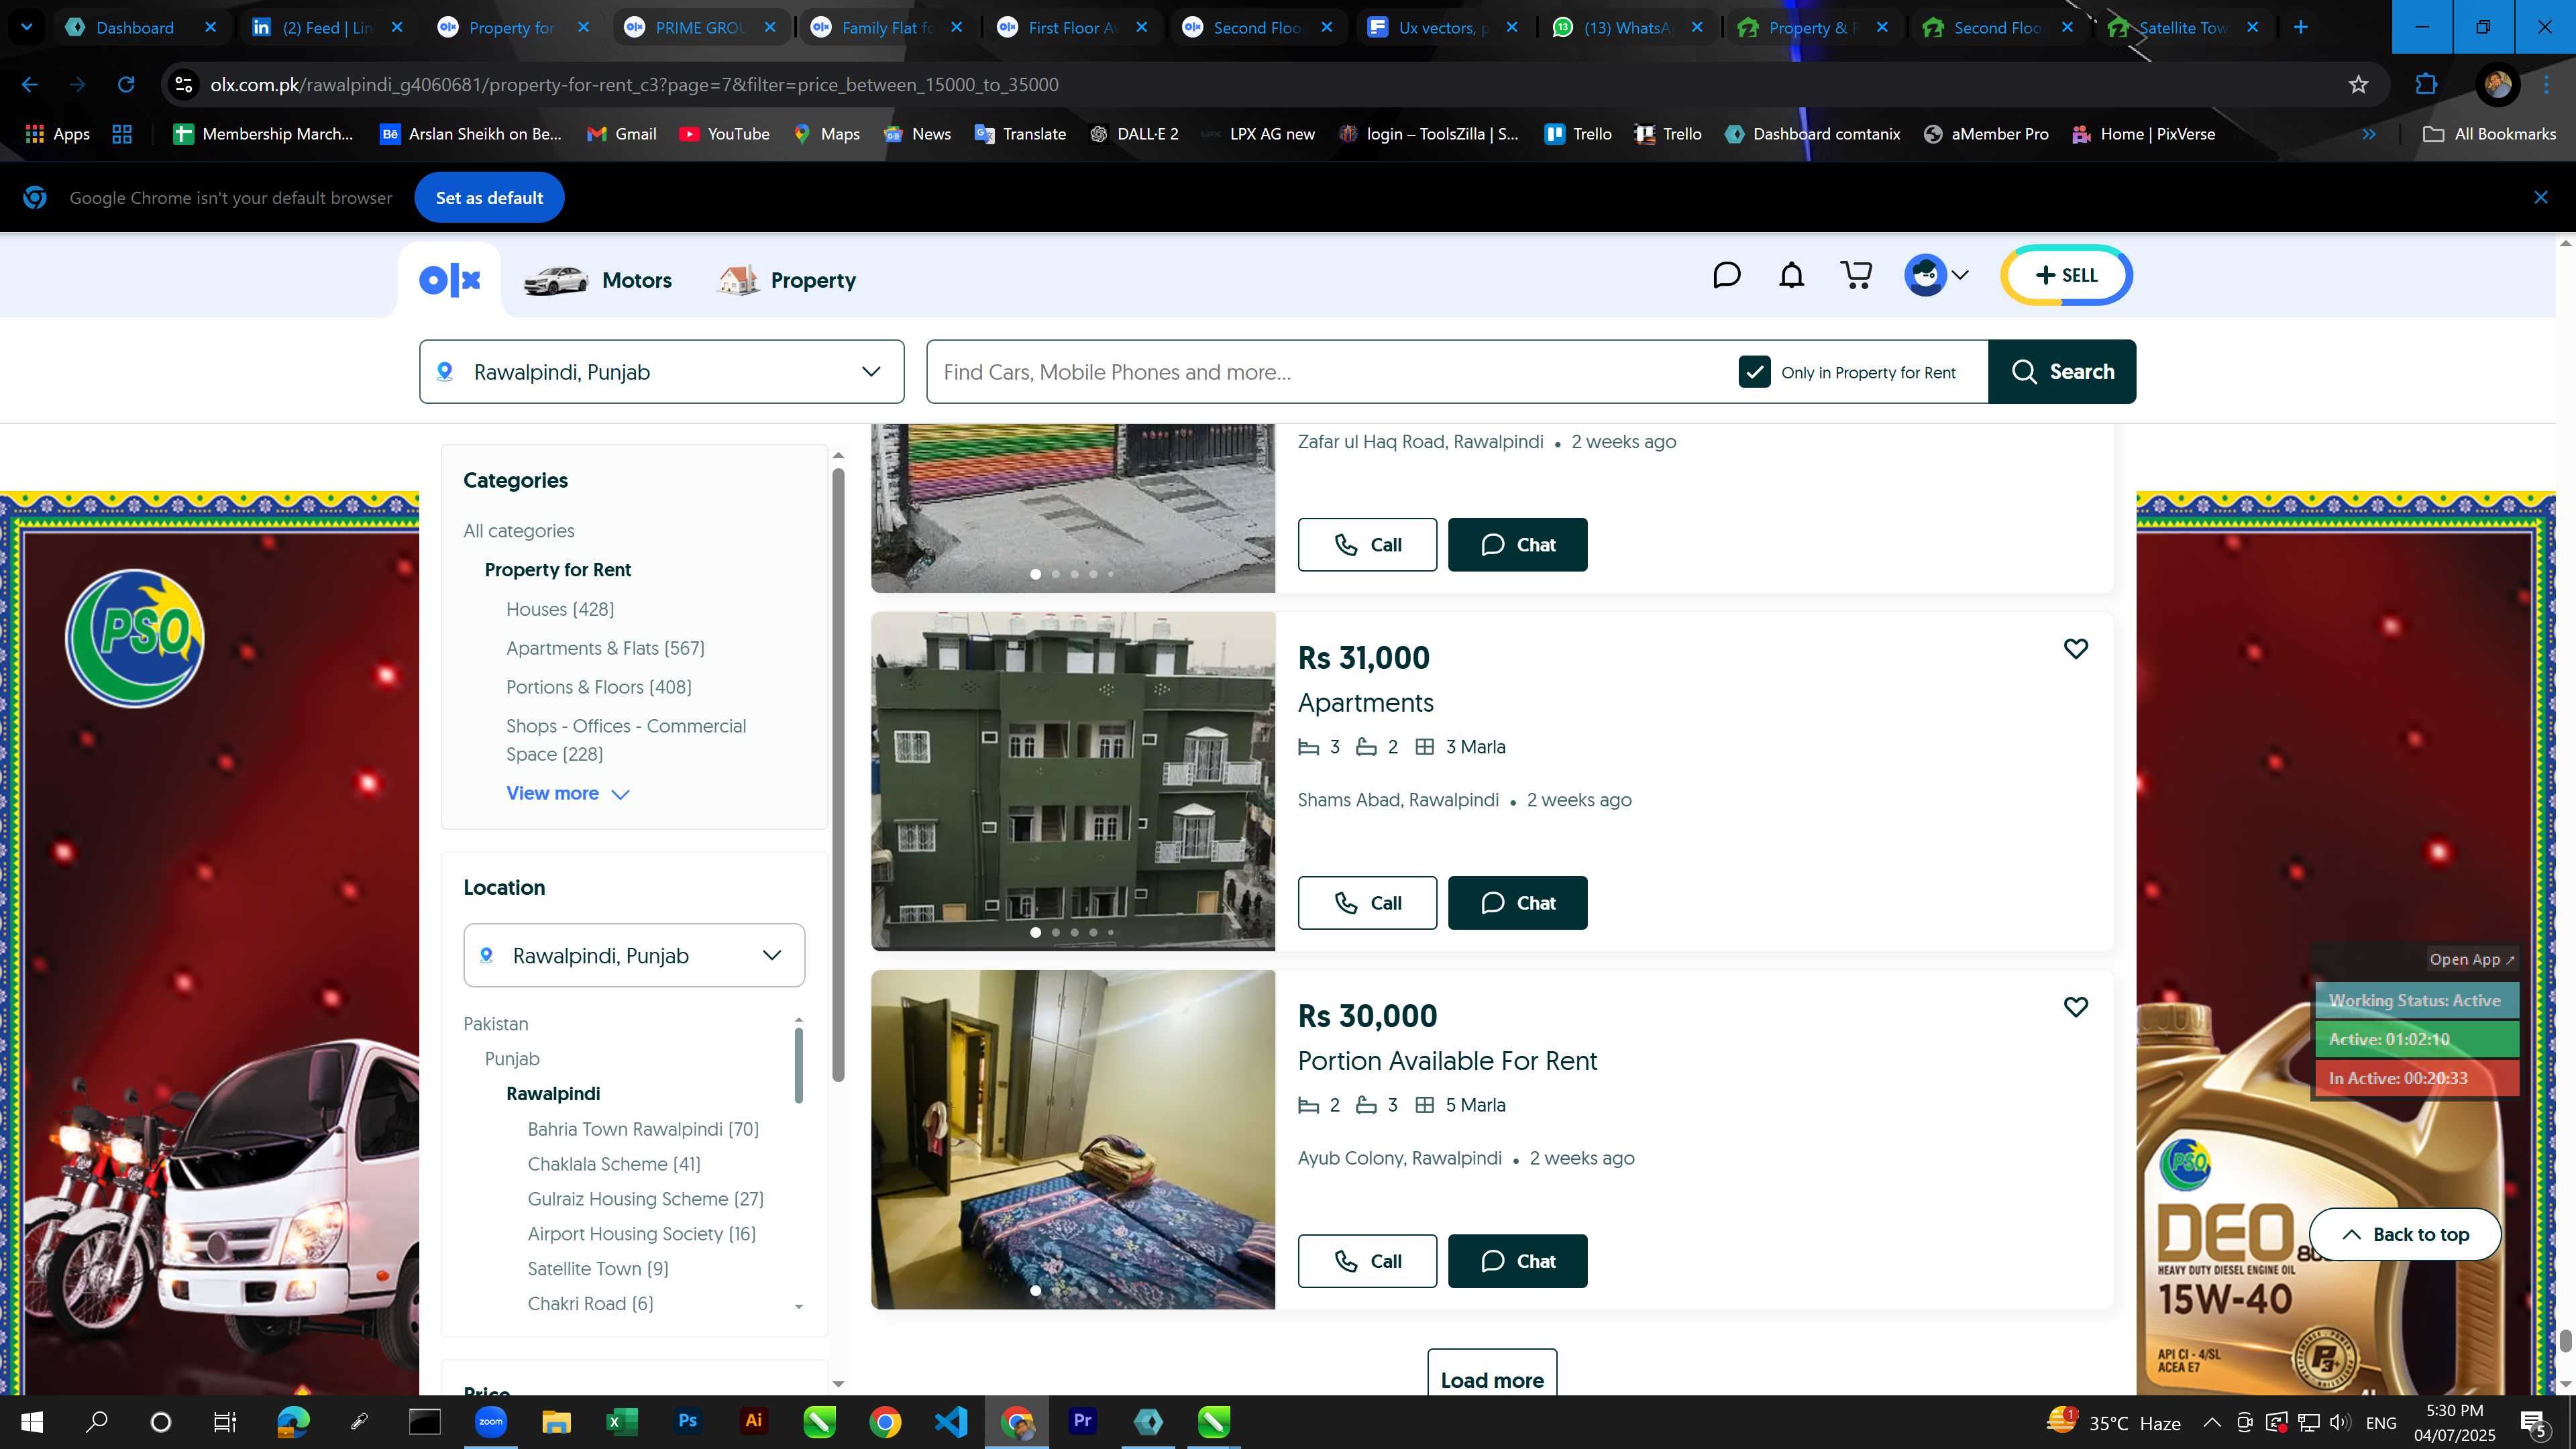2576x1449 pixels.
Task: Open the green apartment building thumbnail
Action: 1073,781
